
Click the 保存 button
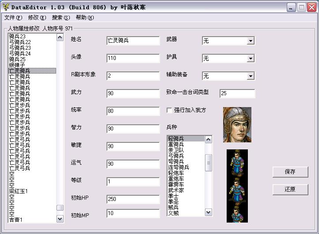[290, 172]
